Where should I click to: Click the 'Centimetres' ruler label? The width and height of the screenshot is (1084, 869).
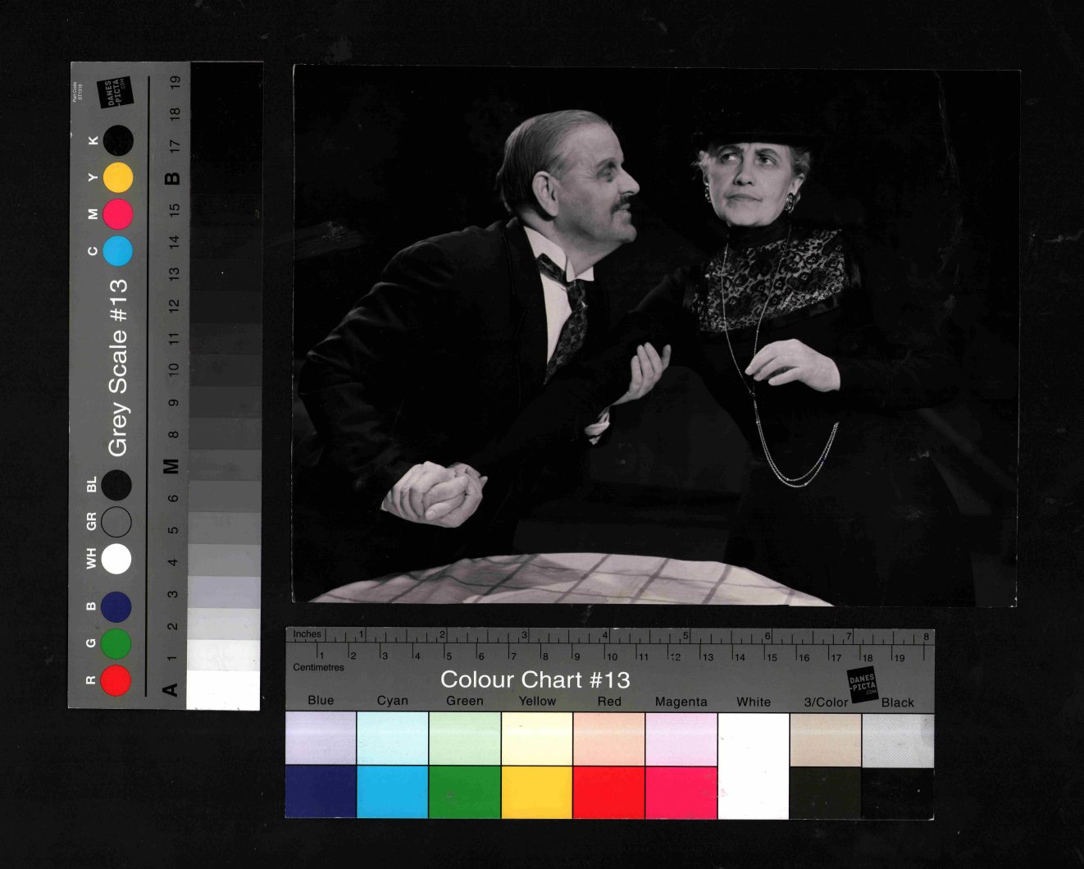318,667
